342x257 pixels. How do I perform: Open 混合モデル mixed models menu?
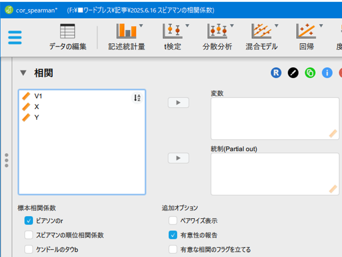261,37
